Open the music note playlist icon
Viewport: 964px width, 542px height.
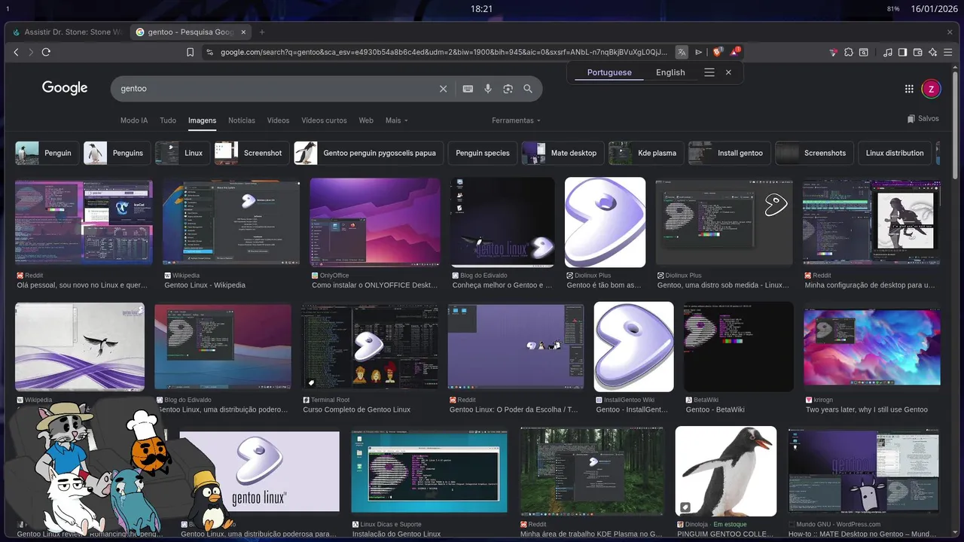(x=888, y=52)
